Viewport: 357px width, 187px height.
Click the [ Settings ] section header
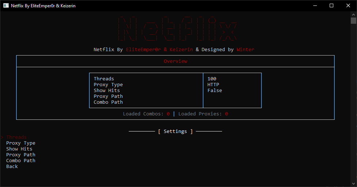point(175,131)
